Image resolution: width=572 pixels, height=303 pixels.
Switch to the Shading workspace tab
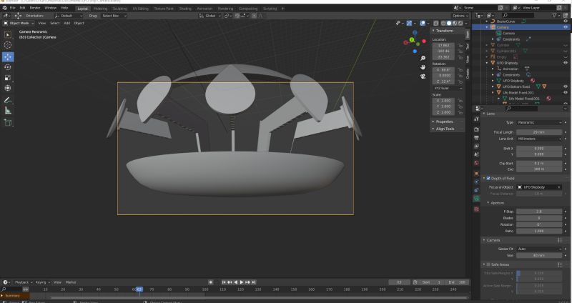tap(185, 9)
